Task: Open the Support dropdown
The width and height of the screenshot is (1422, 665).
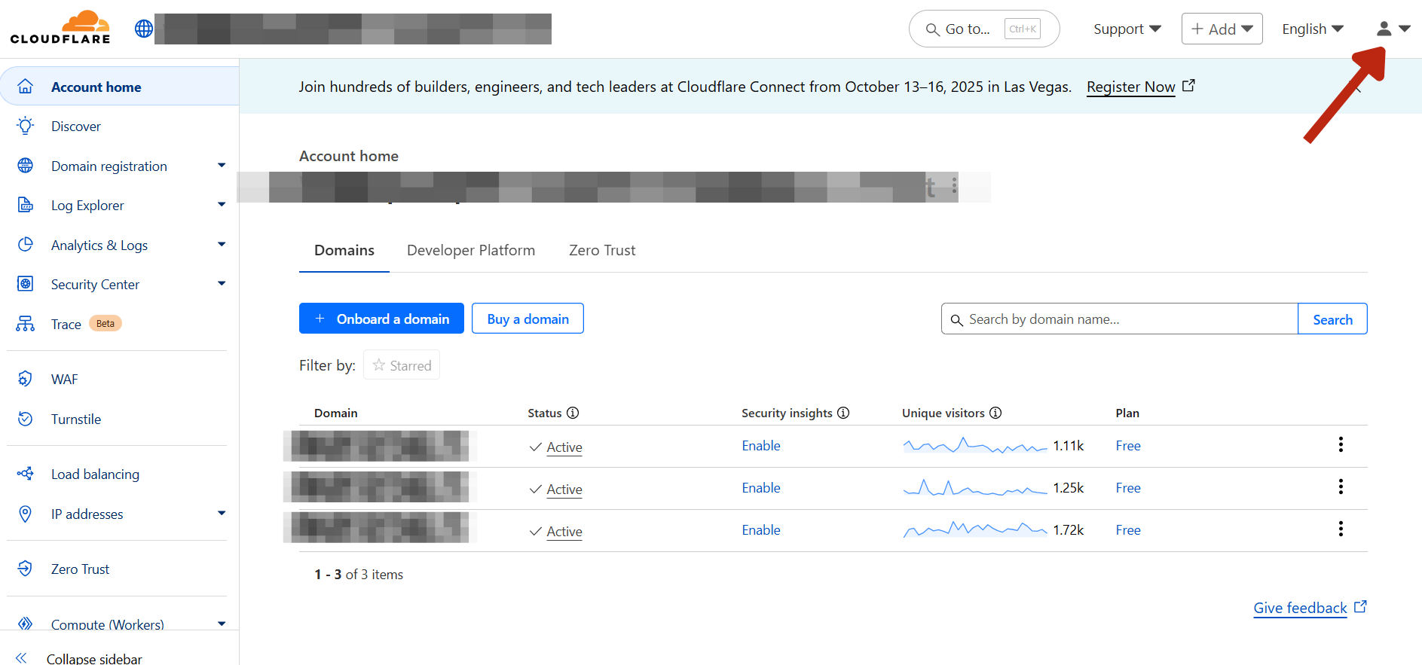Action: tap(1127, 29)
